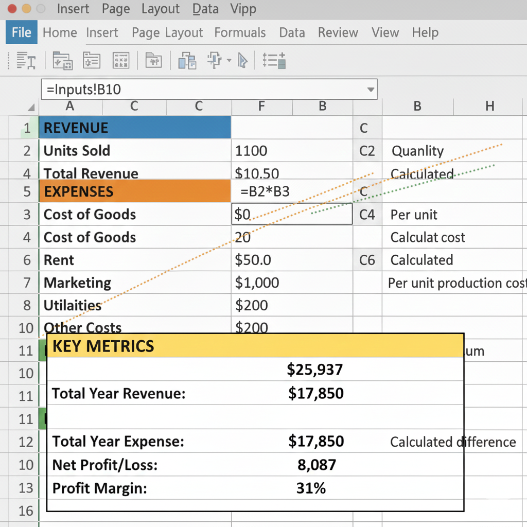Activate the selection pointer icon

[242, 60]
